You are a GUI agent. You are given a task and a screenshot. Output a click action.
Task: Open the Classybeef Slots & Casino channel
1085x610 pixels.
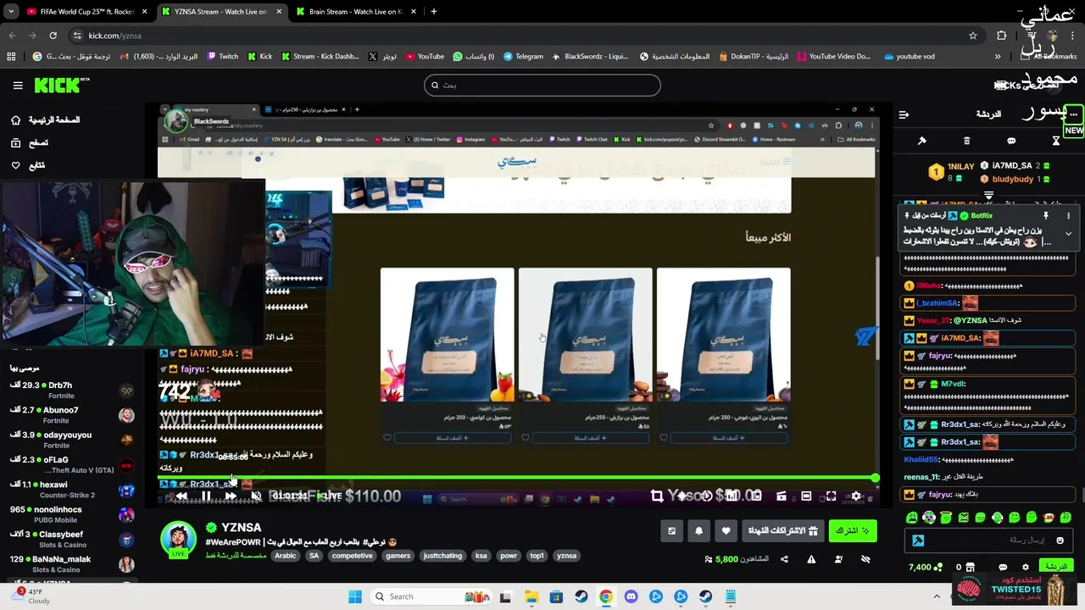click(x=72, y=540)
